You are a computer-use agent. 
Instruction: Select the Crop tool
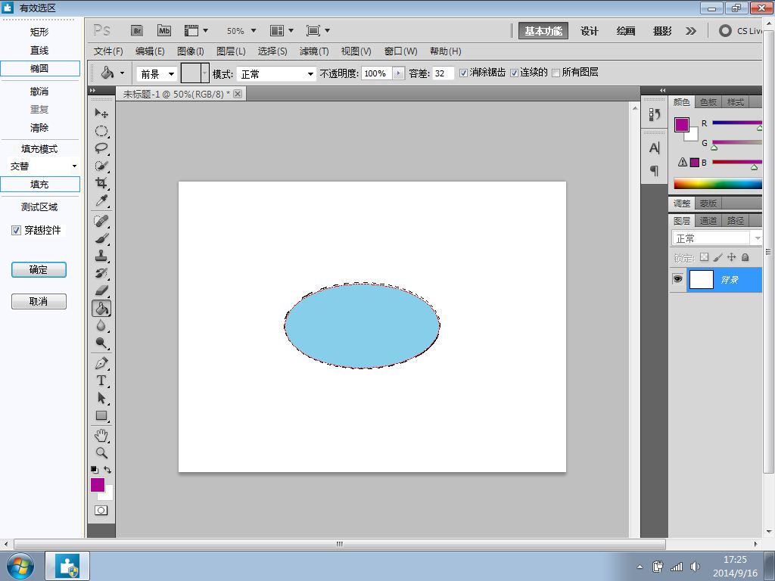pos(101,184)
